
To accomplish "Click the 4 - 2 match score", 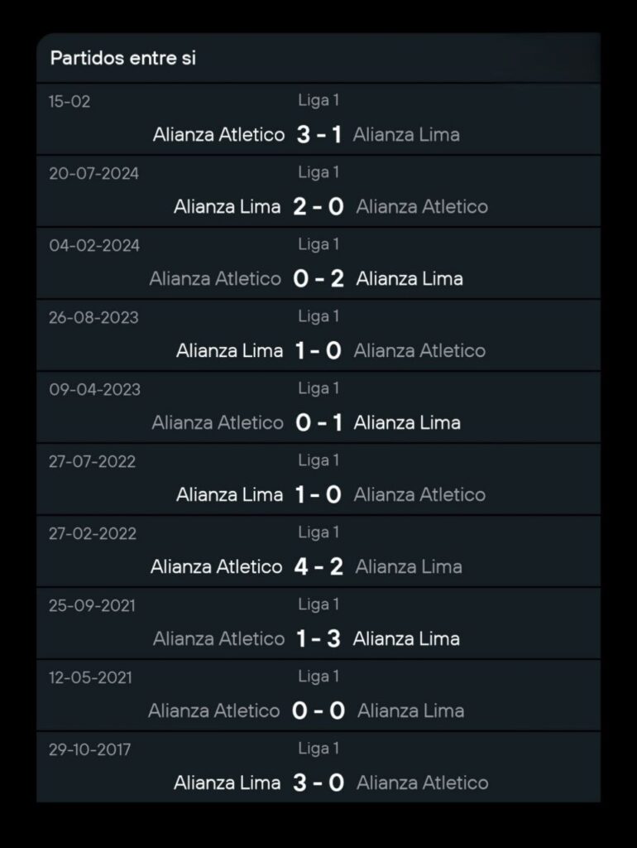I will coord(318,566).
